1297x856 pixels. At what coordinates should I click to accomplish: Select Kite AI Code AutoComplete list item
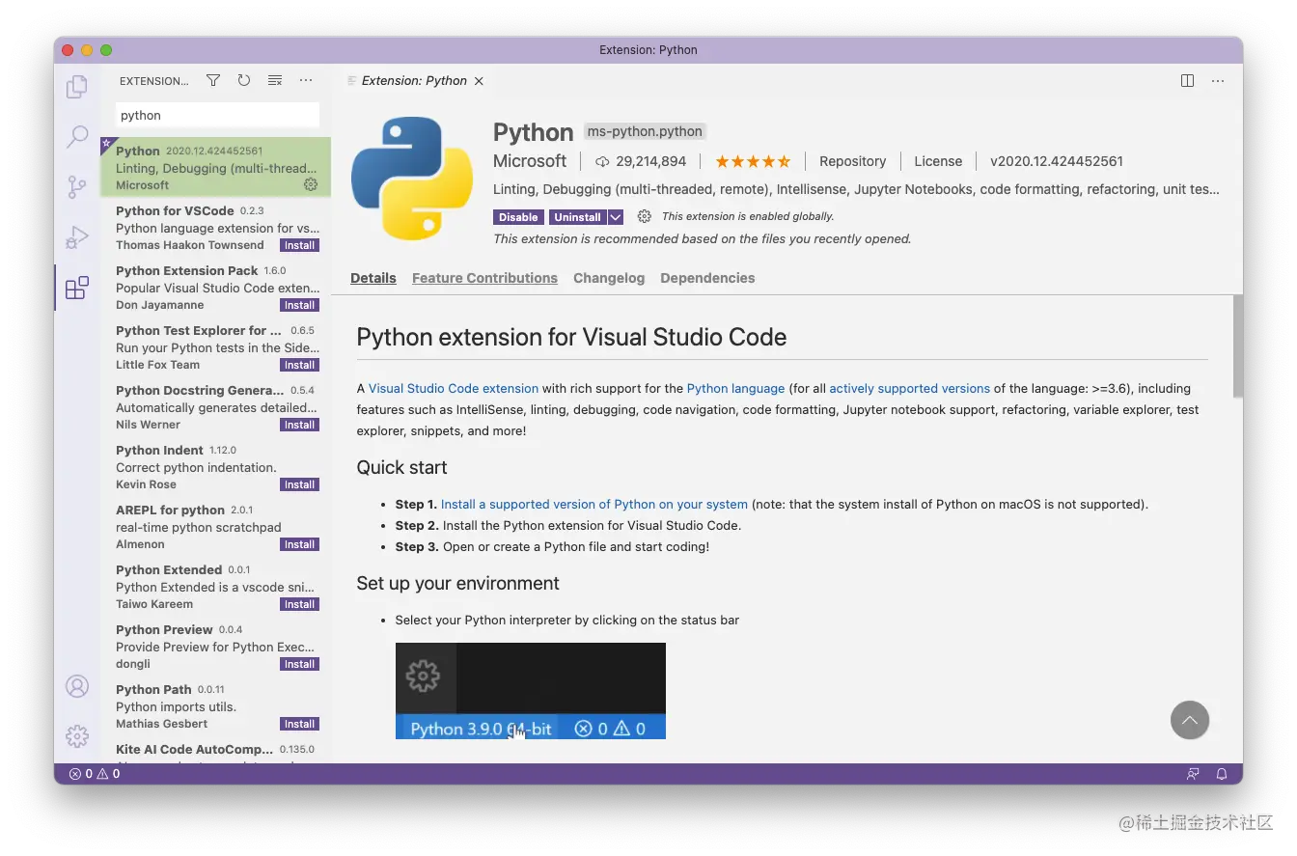click(x=216, y=751)
